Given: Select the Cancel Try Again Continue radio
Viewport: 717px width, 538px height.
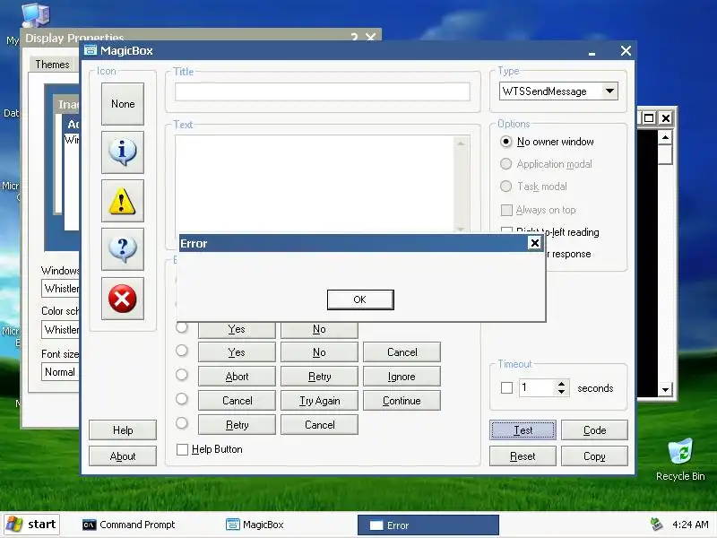Looking at the screenshot, I should tap(182, 399).
